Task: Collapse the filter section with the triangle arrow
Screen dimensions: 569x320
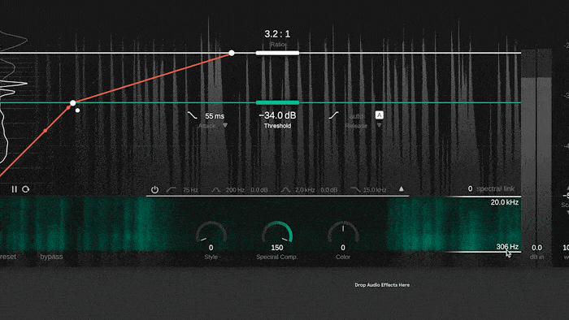Action: 402,188
